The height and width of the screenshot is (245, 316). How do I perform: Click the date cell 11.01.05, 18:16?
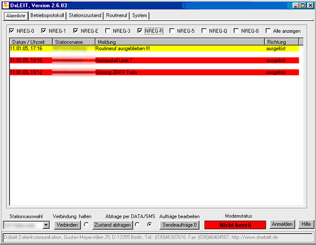(26, 60)
